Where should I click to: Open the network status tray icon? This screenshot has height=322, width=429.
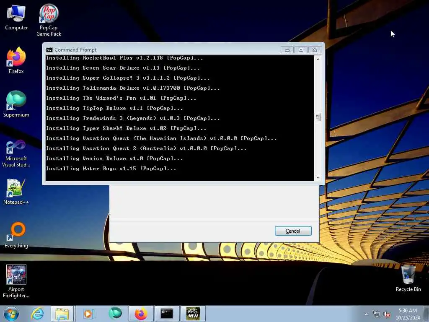point(377,314)
